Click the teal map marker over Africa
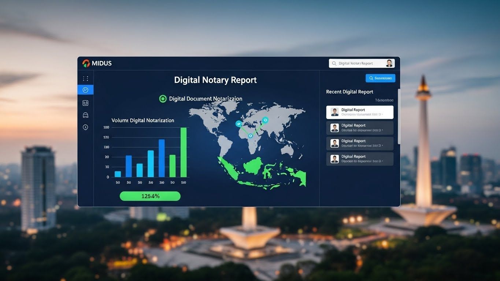 pos(251,136)
